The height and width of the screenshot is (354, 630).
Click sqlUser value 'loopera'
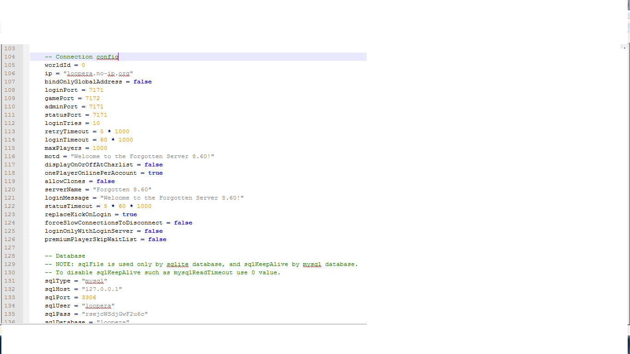(x=98, y=306)
